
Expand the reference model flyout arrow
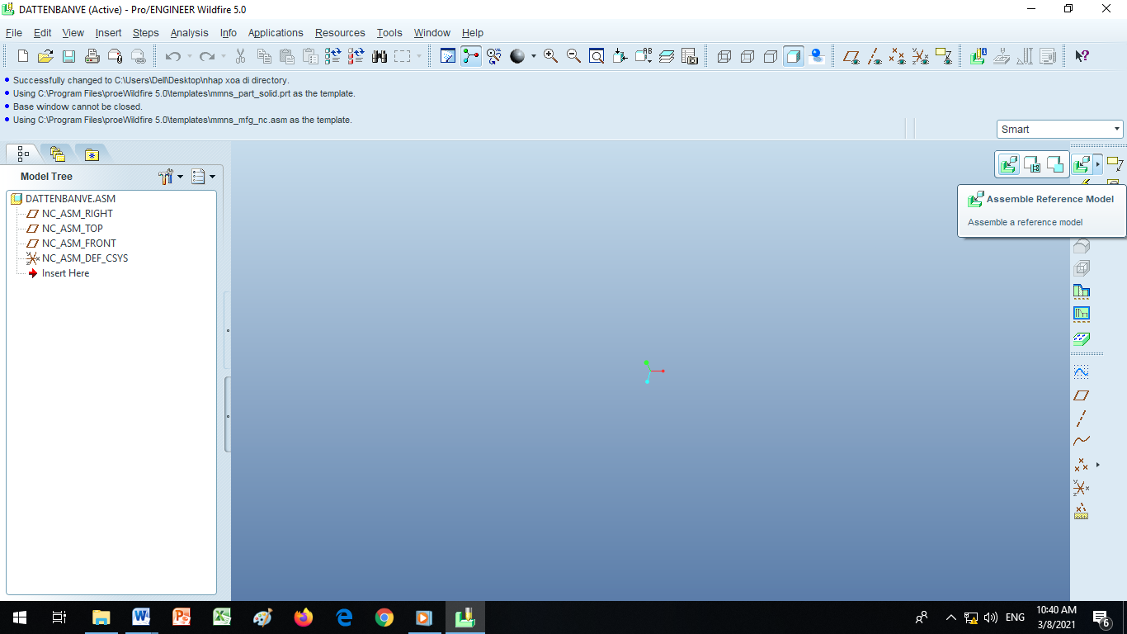pos(1098,164)
